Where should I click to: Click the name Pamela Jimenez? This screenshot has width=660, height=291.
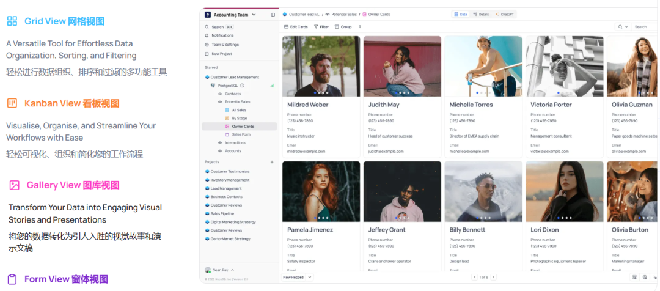click(x=310, y=230)
